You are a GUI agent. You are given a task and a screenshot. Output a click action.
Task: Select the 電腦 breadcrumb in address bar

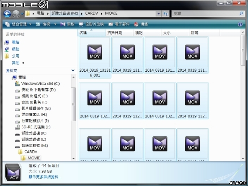tap(40, 14)
